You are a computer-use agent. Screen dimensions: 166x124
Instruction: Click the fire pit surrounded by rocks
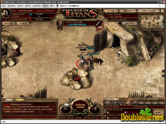[77, 78]
